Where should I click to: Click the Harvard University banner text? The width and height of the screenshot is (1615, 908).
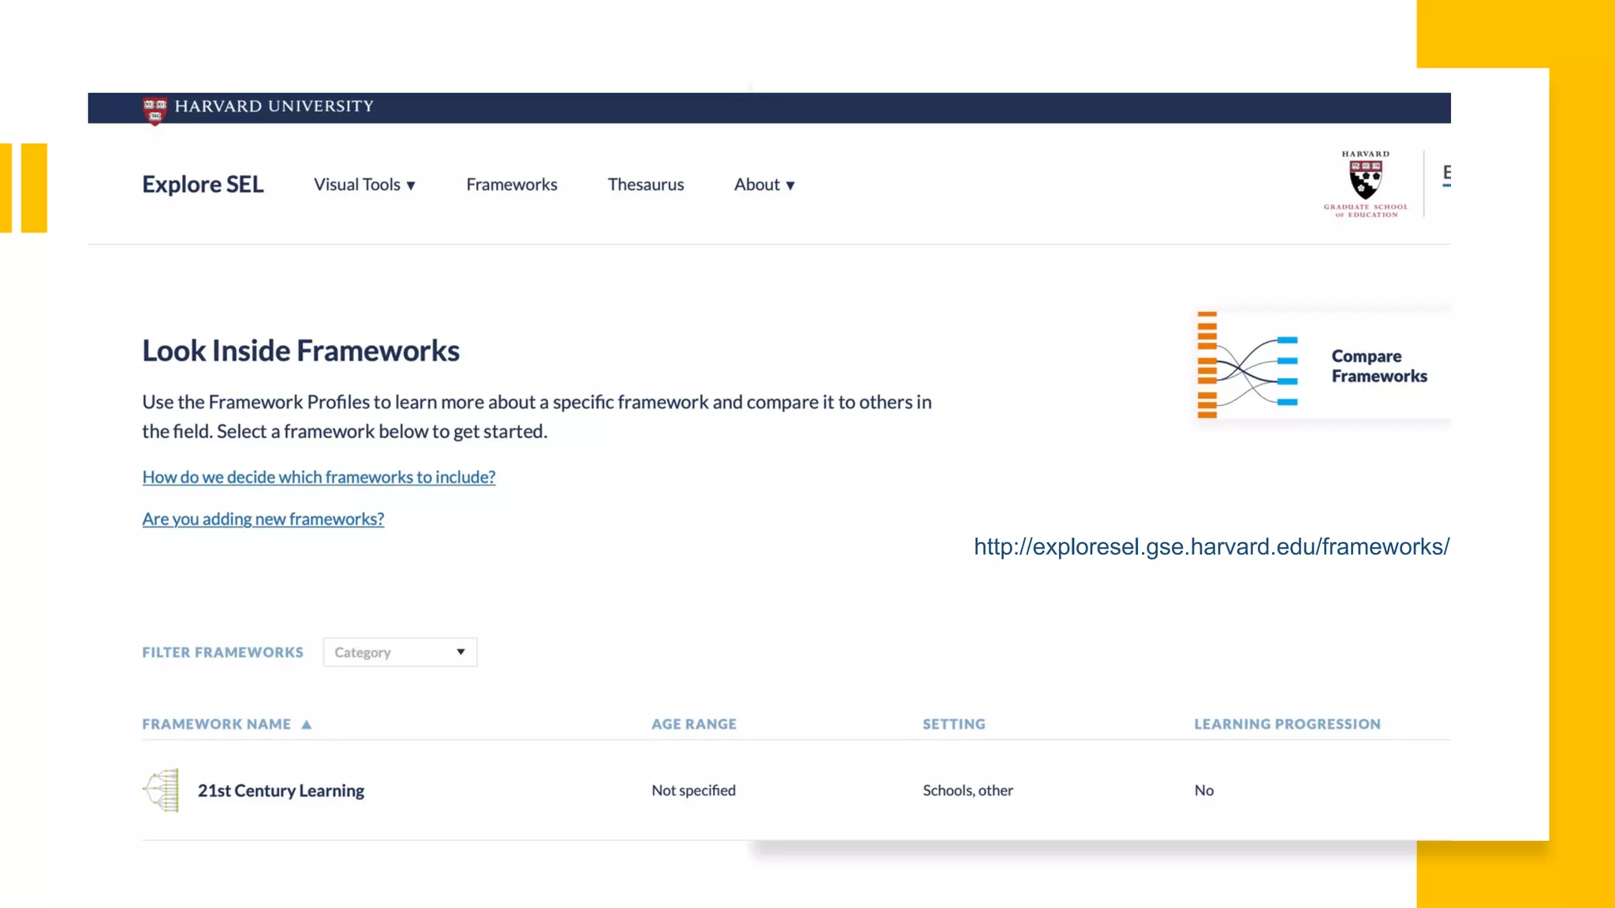[x=274, y=106]
